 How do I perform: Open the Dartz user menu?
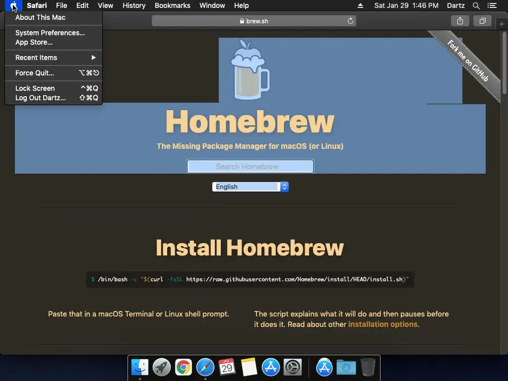(x=455, y=5)
